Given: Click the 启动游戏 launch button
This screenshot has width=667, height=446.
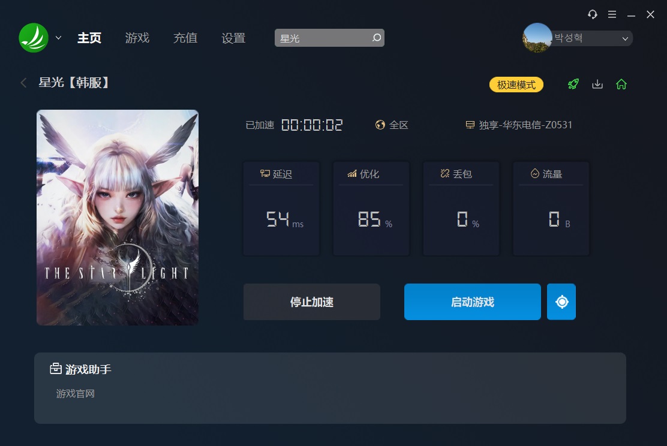Looking at the screenshot, I should pos(473,302).
